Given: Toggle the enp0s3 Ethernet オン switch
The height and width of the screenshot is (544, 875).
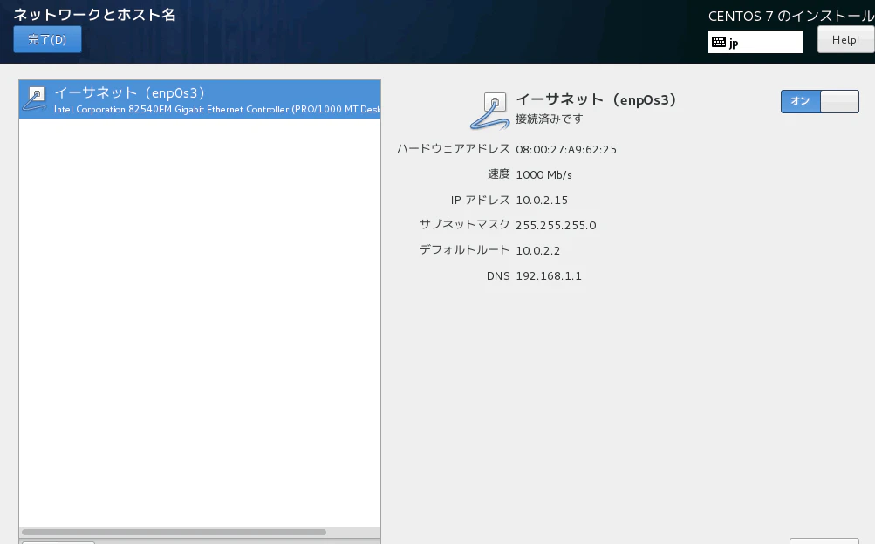Looking at the screenshot, I should (x=820, y=101).
